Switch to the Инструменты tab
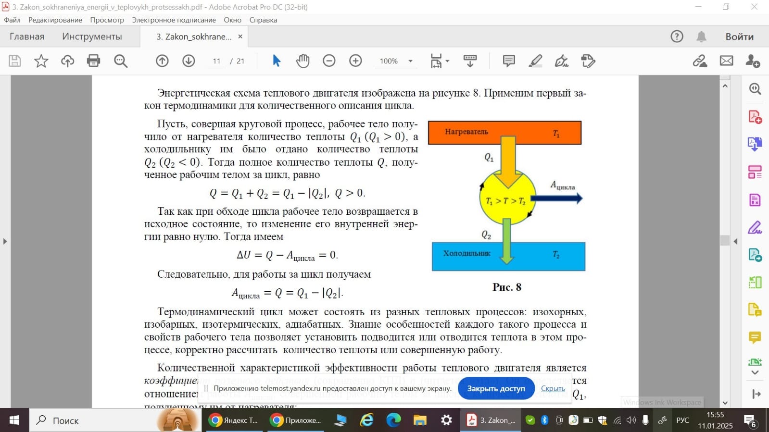The image size is (769, 432). [x=92, y=37]
